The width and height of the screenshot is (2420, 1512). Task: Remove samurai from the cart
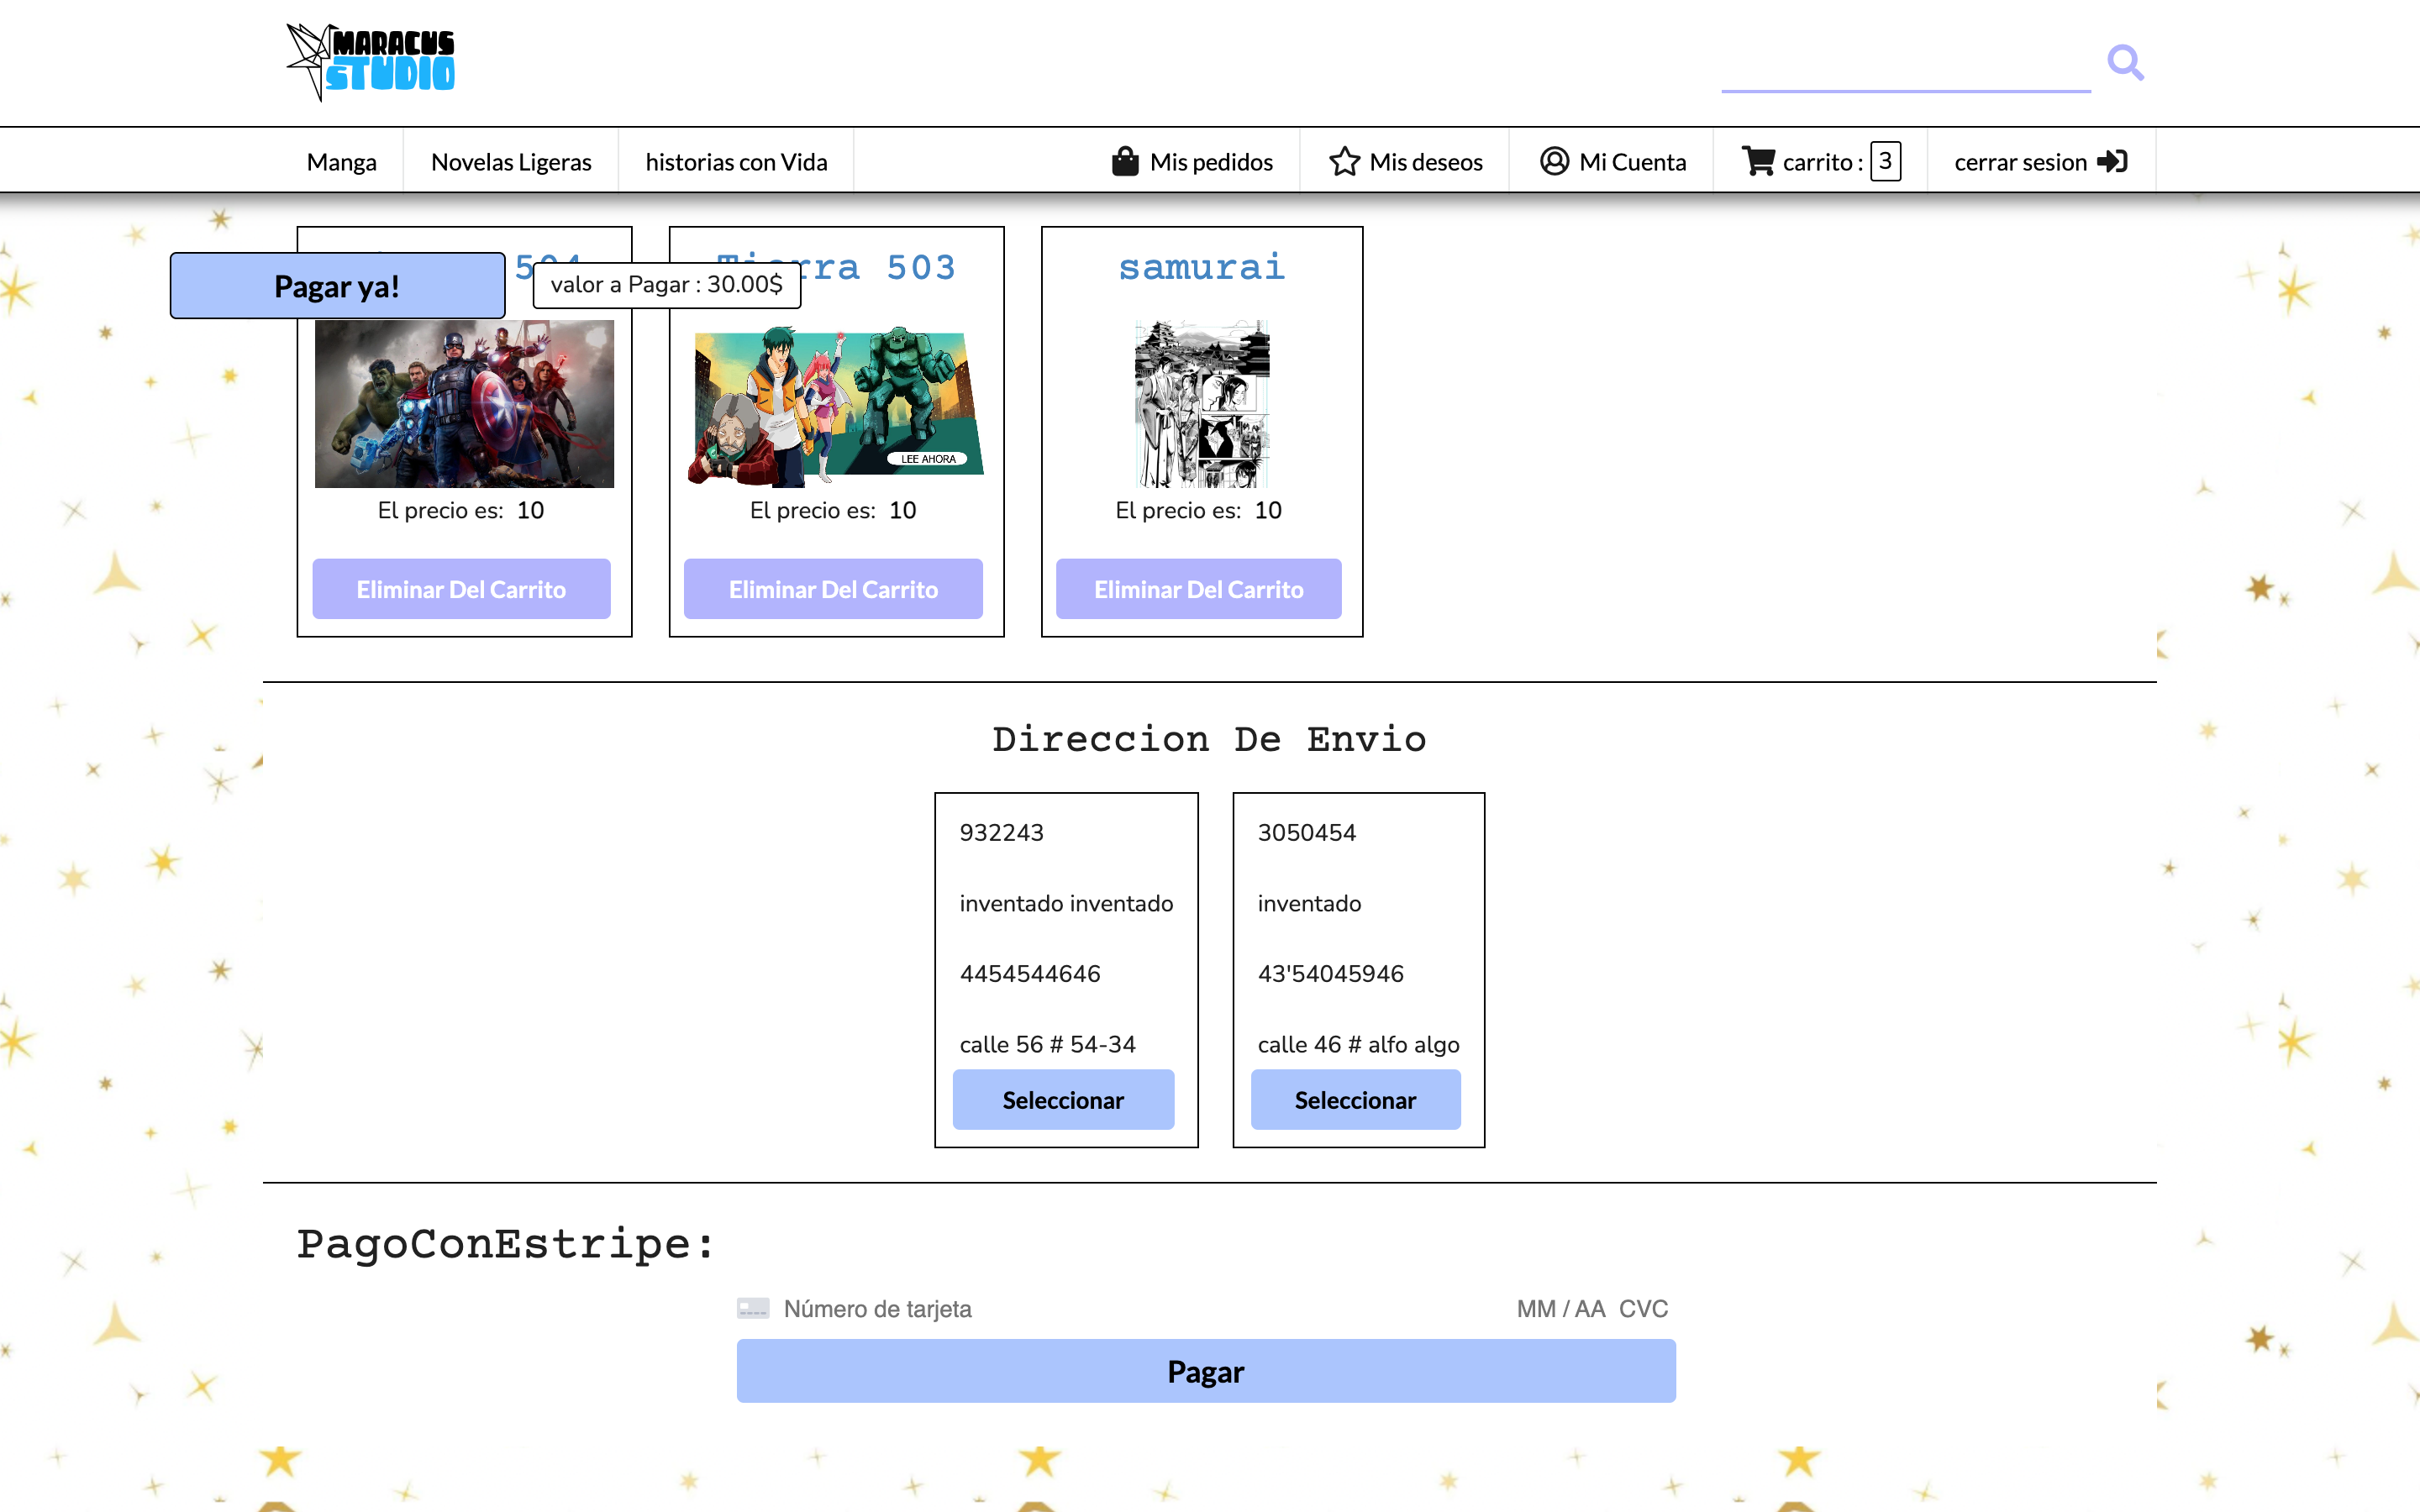(x=1199, y=589)
